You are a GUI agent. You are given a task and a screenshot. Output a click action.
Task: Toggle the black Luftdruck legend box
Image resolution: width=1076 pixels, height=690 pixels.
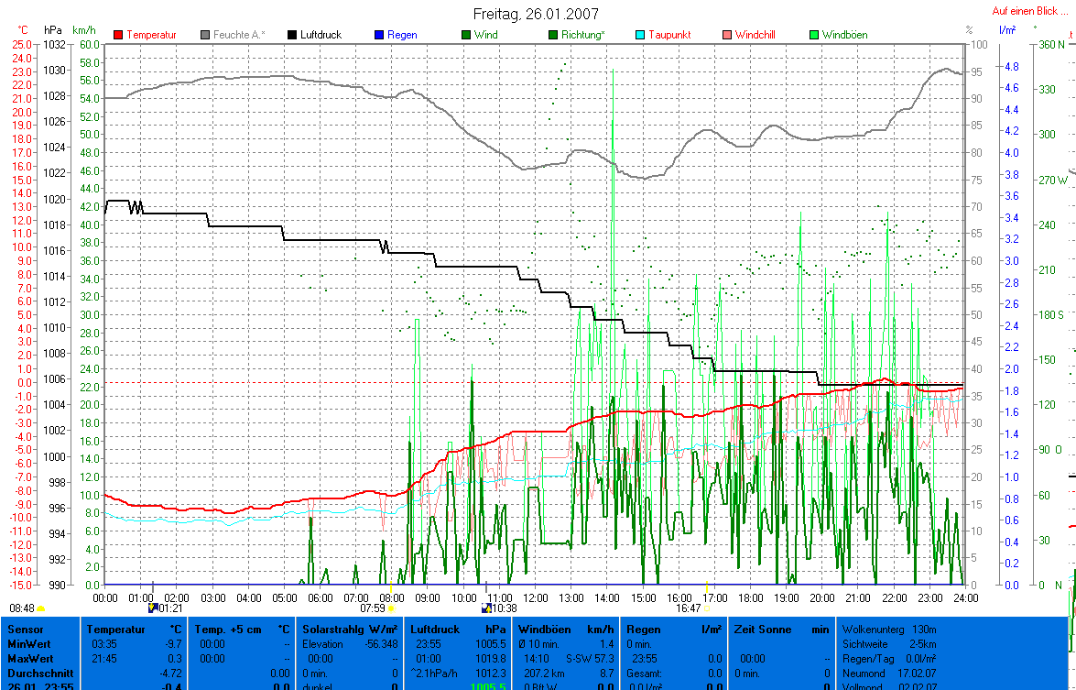click(293, 35)
